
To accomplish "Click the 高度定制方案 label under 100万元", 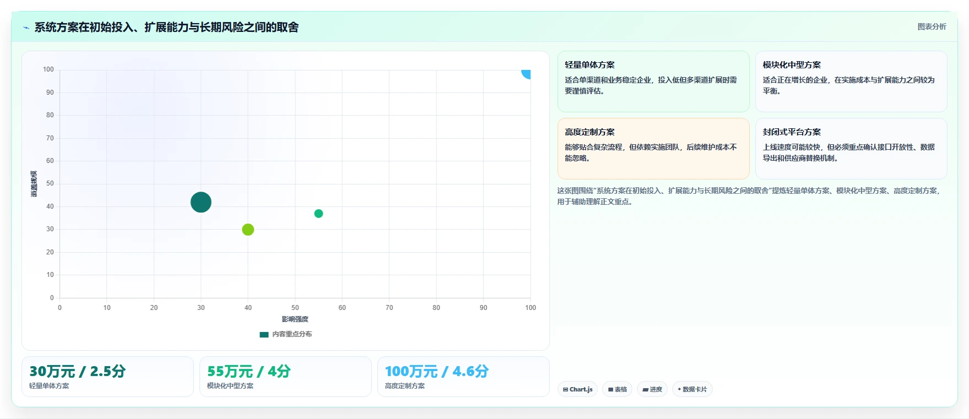I will (x=405, y=386).
